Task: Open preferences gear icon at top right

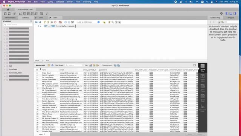Action: tap(221, 14)
